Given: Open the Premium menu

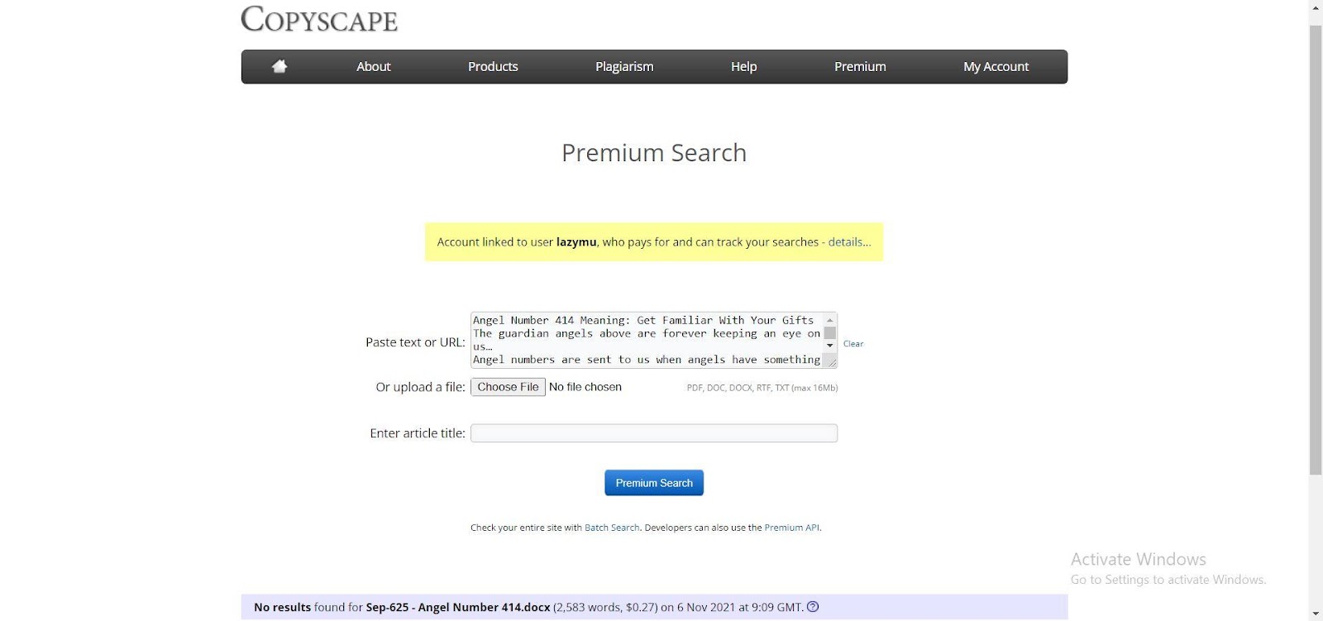Looking at the screenshot, I should [860, 67].
